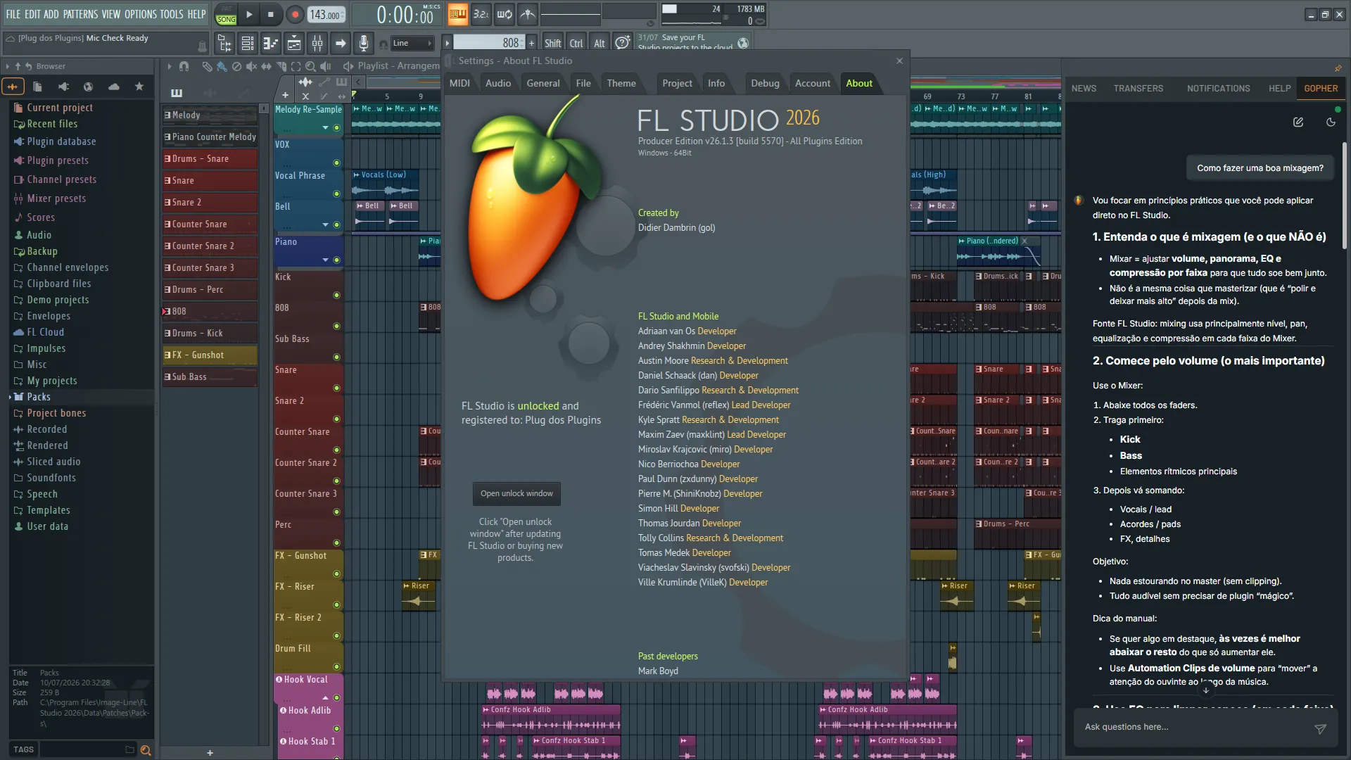Open the Line snap dropdown
The image size is (1351, 760).
coord(412,43)
